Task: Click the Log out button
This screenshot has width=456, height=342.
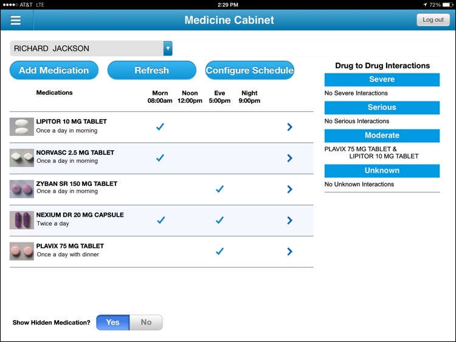Action: (433, 20)
